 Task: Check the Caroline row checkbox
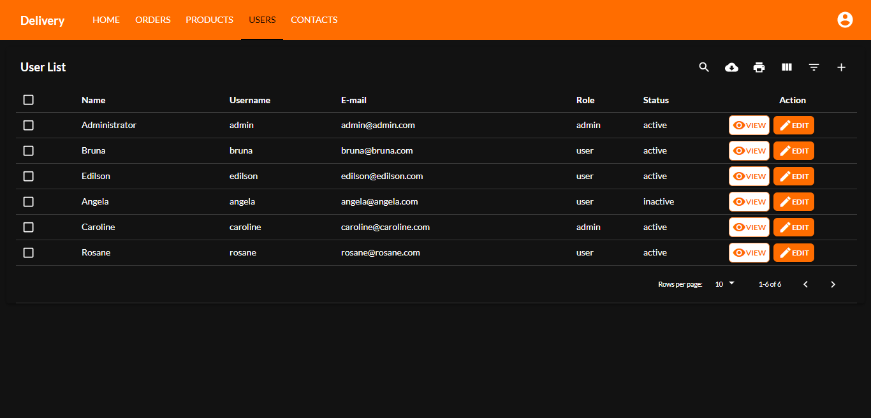click(28, 227)
